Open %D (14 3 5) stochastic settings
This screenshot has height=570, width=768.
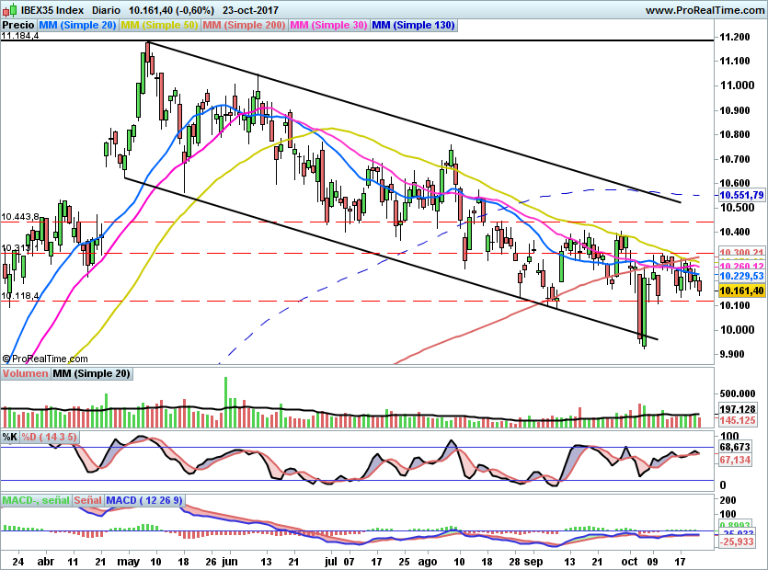click(51, 439)
